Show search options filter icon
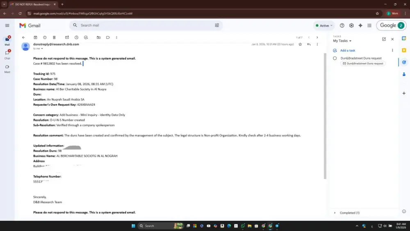This screenshot has width=410, height=231. (x=217, y=25)
